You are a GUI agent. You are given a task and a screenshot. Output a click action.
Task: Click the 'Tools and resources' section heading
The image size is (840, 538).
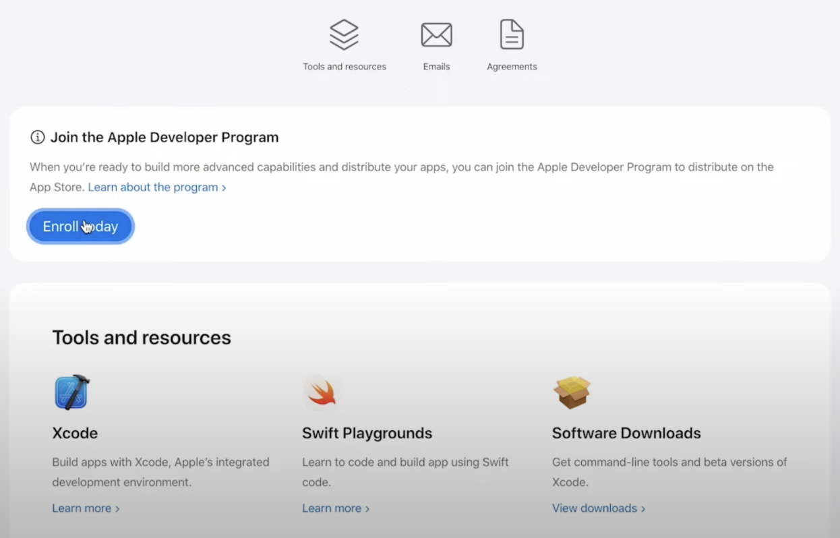pyautogui.click(x=142, y=338)
